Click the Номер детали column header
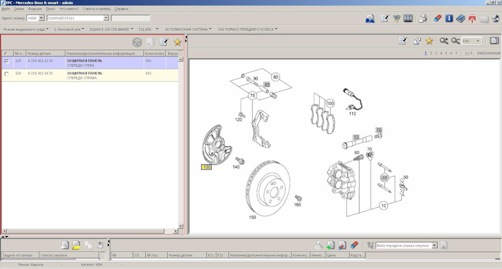The image size is (502, 269). click(x=45, y=53)
